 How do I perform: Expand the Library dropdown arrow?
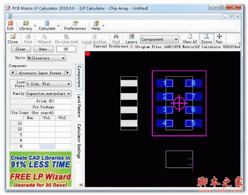(35, 26)
